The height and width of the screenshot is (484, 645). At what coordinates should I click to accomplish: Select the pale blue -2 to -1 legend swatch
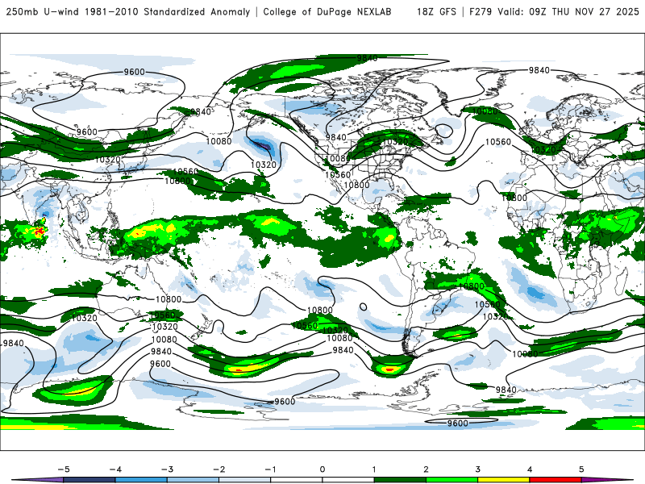245,480
